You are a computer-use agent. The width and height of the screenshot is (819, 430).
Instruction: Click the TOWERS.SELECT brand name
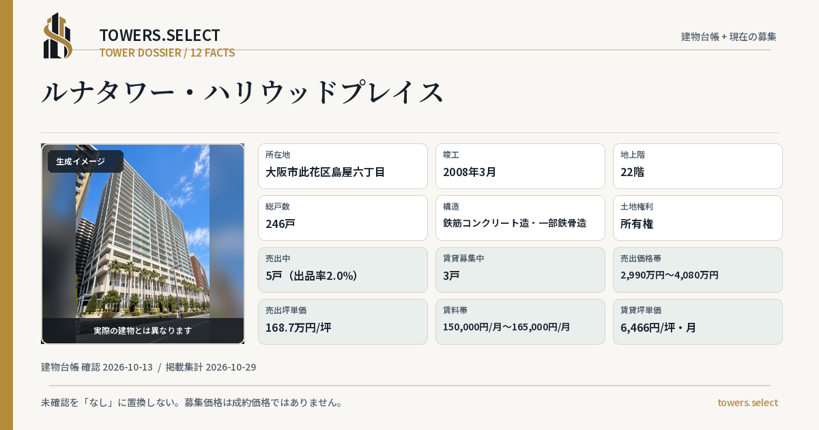(x=160, y=35)
